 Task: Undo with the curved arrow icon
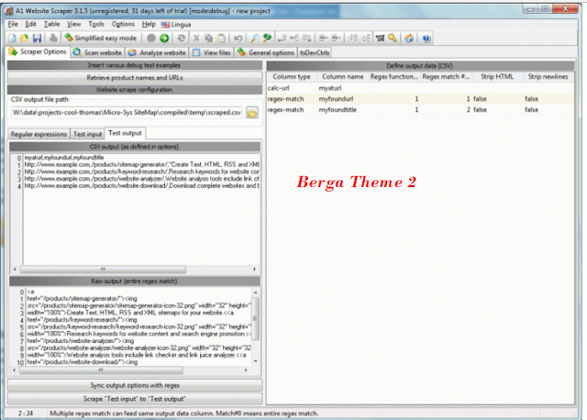point(238,39)
